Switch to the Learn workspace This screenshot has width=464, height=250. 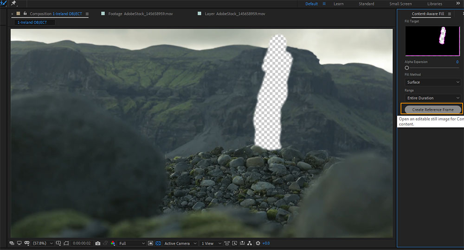coord(338,4)
